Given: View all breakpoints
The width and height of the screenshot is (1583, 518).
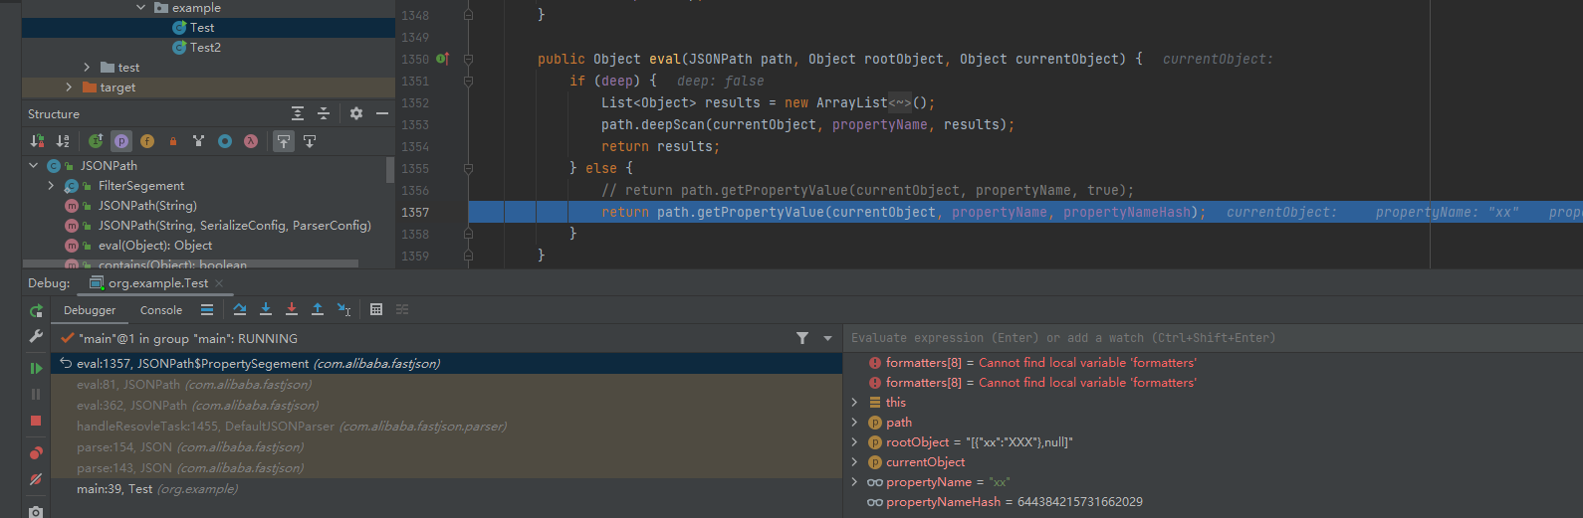Looking at the screenshot, I should click(x=36, y=452).
